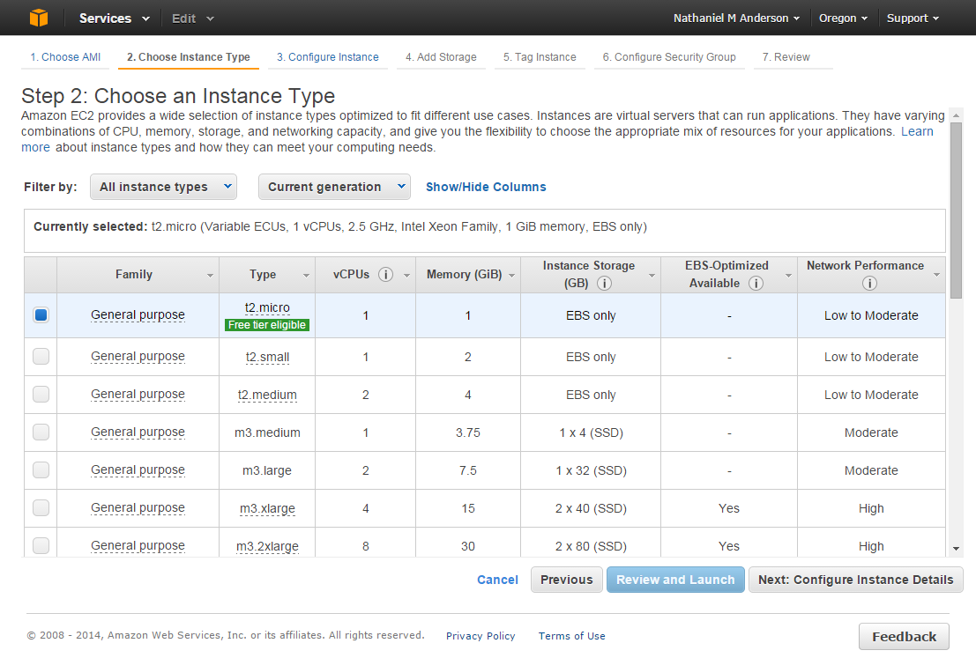Click the Network Performance info icon

pos(869,284)
